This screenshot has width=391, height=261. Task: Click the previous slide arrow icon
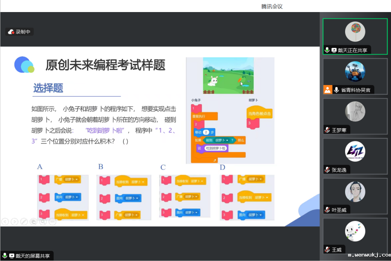(x=5, y=222)
